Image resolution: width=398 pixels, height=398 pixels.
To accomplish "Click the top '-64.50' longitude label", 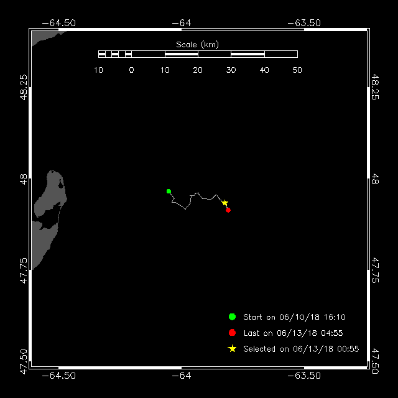I will click(x=58, y=23).
